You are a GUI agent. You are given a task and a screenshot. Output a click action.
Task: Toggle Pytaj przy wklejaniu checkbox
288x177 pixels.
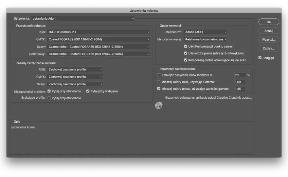click(88, 91)
